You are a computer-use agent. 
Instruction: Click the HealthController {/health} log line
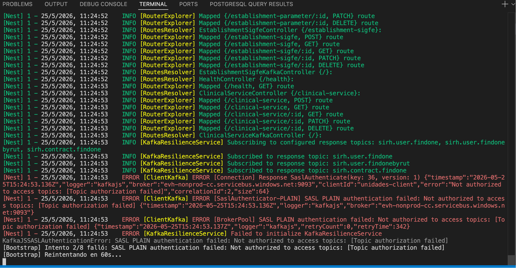[x=148, y=79]
